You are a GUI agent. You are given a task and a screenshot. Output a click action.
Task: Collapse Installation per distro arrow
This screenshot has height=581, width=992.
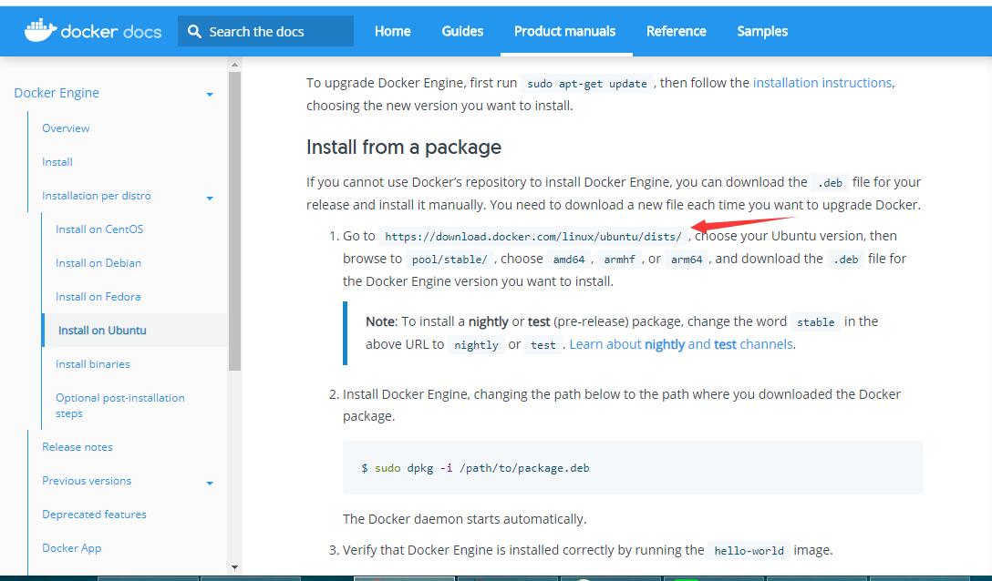(x=210, y=199)
